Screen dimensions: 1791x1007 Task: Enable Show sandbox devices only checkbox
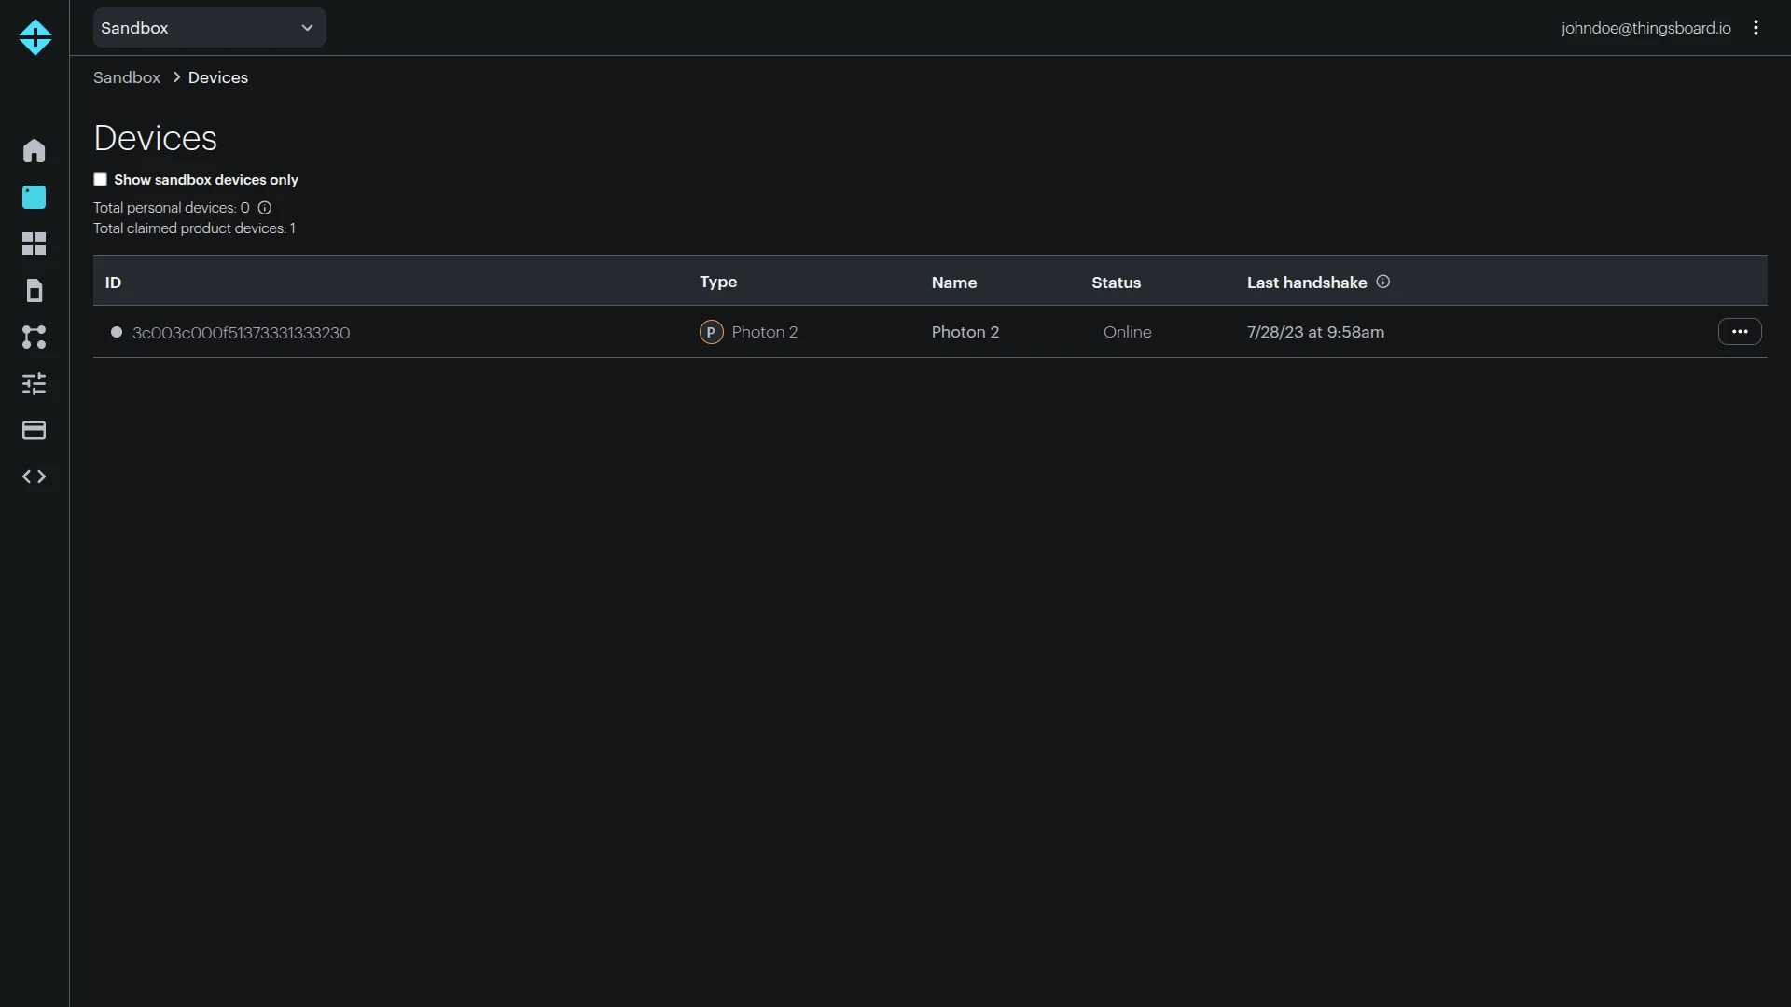101,180
